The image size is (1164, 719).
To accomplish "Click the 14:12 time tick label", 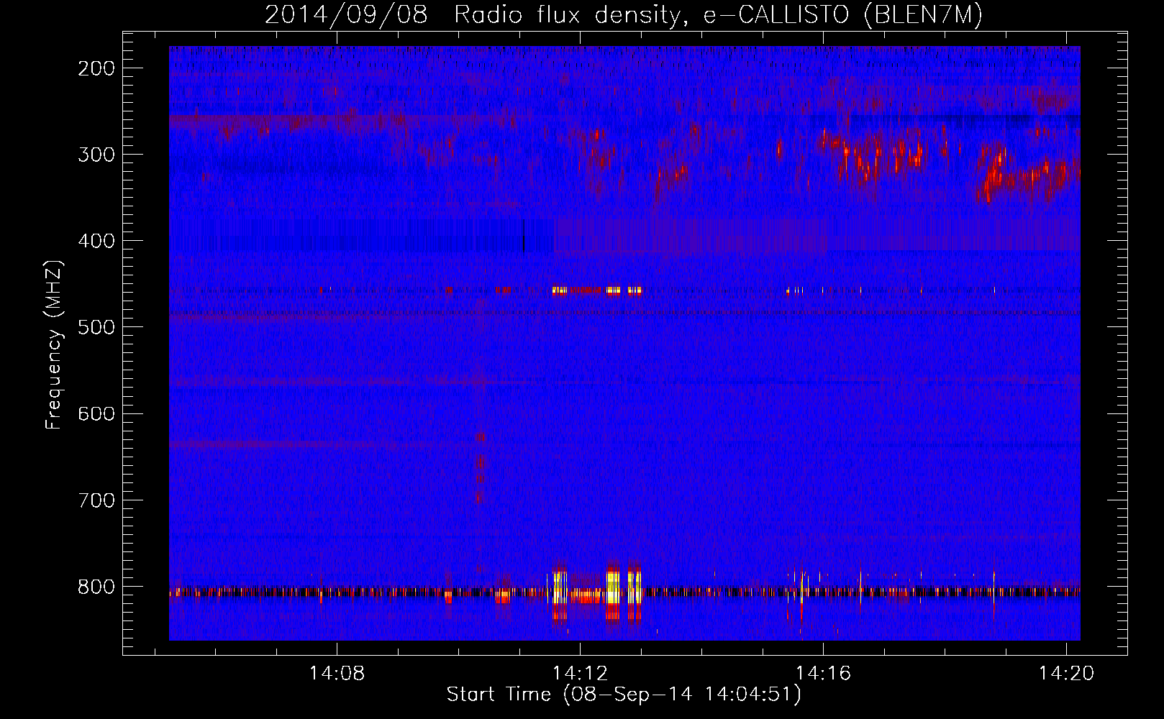I will [x=580, y=673].
